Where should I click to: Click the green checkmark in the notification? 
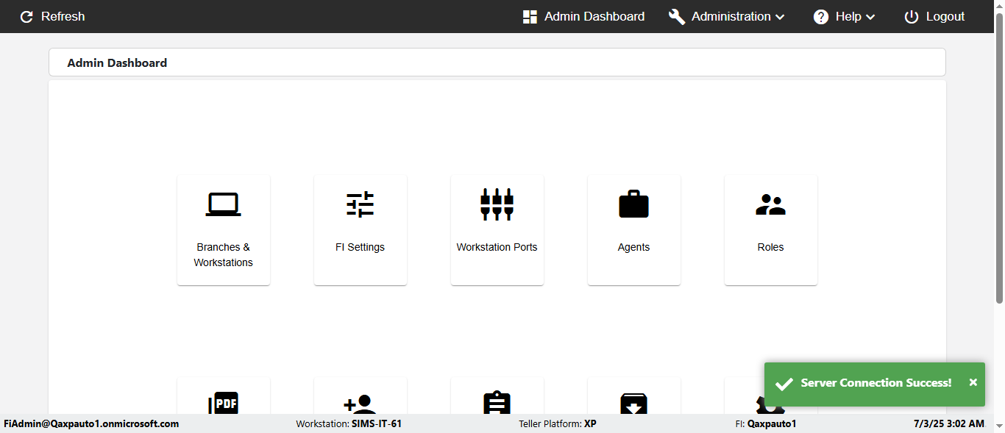784,384
